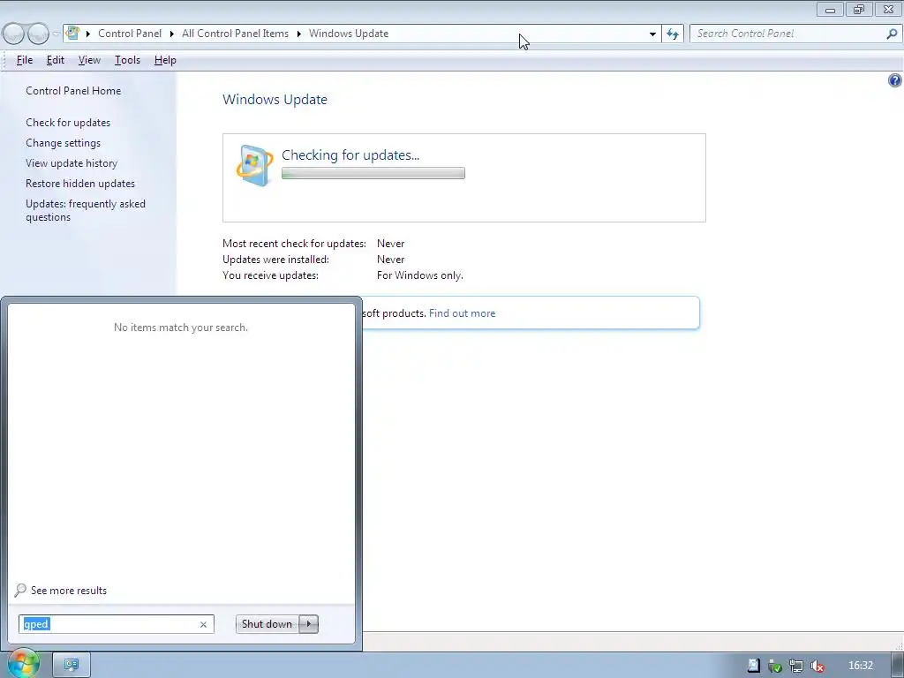The width and height of the screenshot is (904, 678).
Task: Open address bar history dropdown arrow
Action: pyautogui.click(x=652, y=34)
